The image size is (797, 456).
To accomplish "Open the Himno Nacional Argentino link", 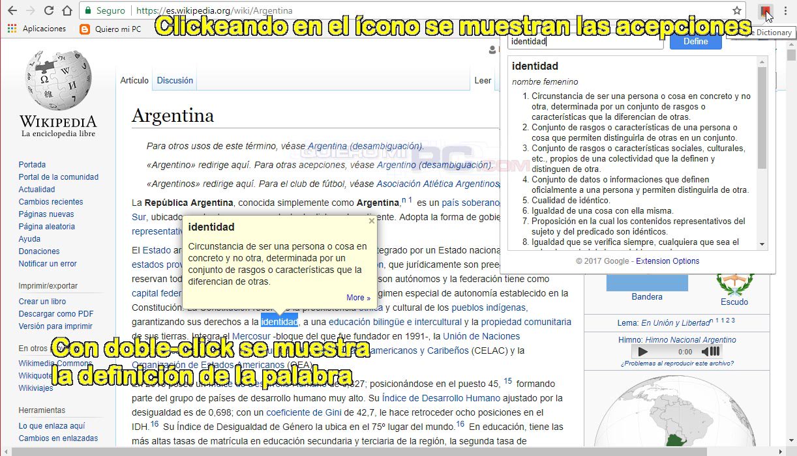I will tap(691, 340).
